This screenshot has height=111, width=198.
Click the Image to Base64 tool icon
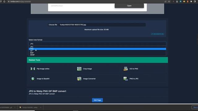(x=33, y=79)
